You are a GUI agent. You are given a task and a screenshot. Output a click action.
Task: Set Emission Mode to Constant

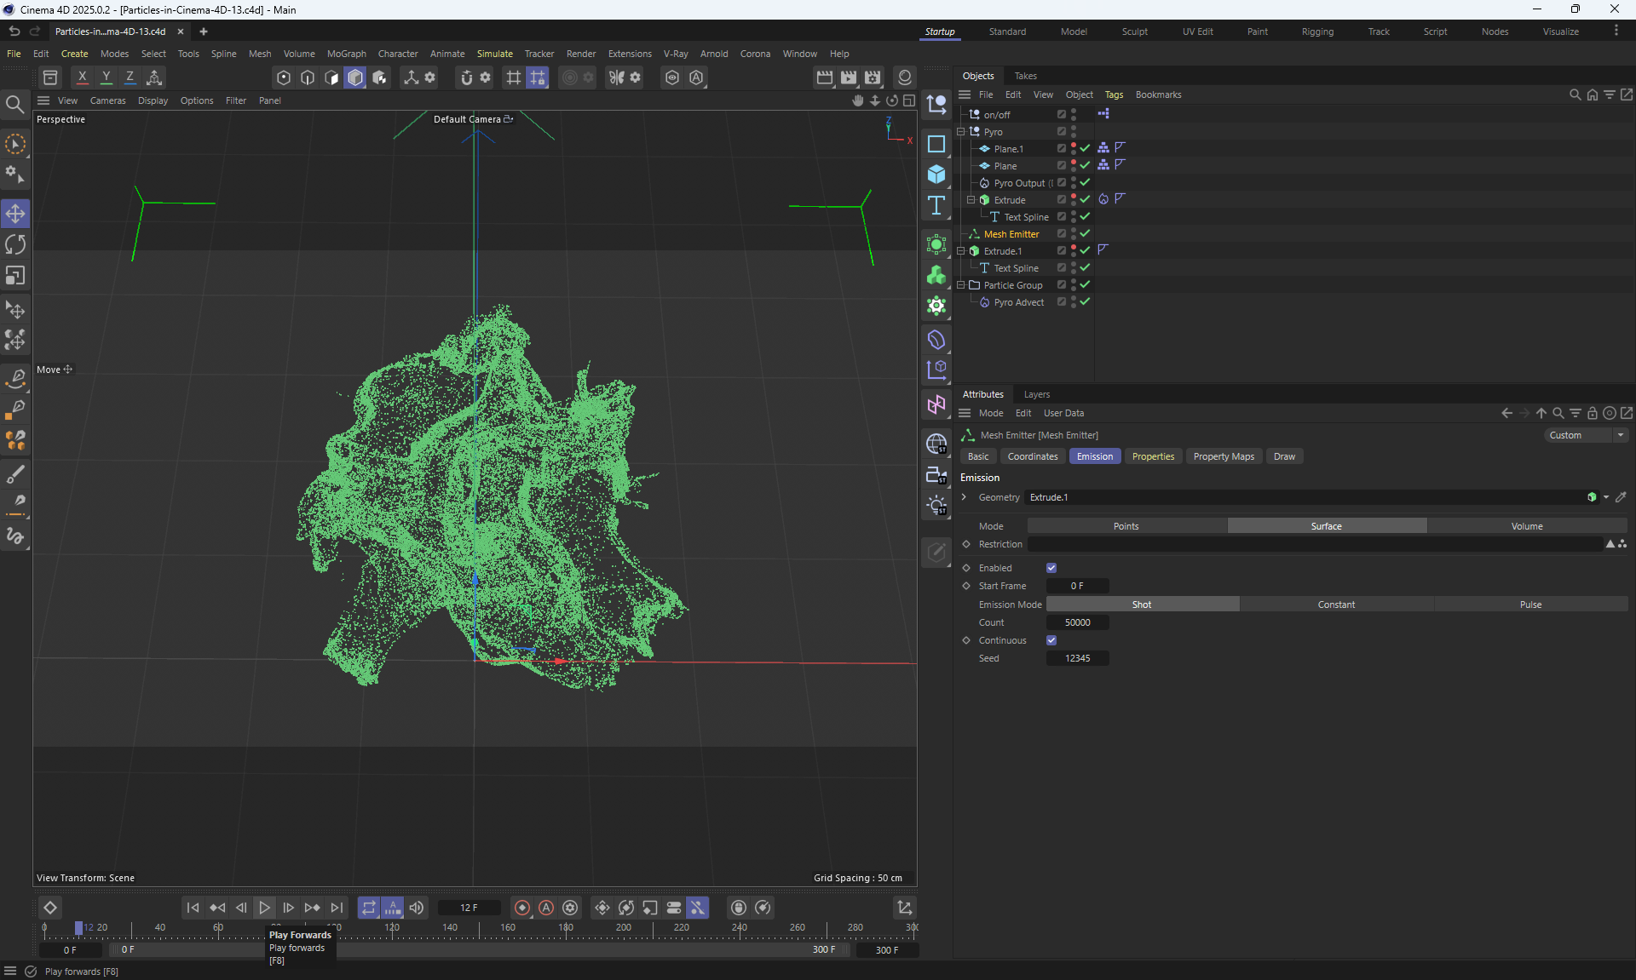(1335, 605)
